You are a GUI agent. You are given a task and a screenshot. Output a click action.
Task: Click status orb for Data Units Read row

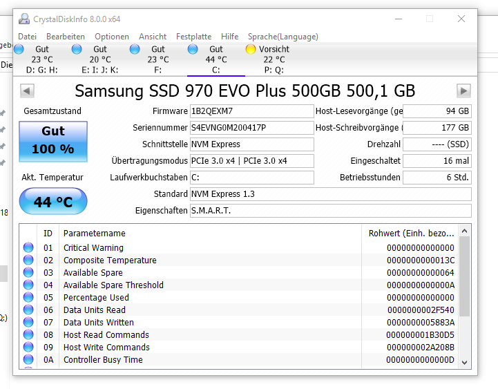click(28, 310)
